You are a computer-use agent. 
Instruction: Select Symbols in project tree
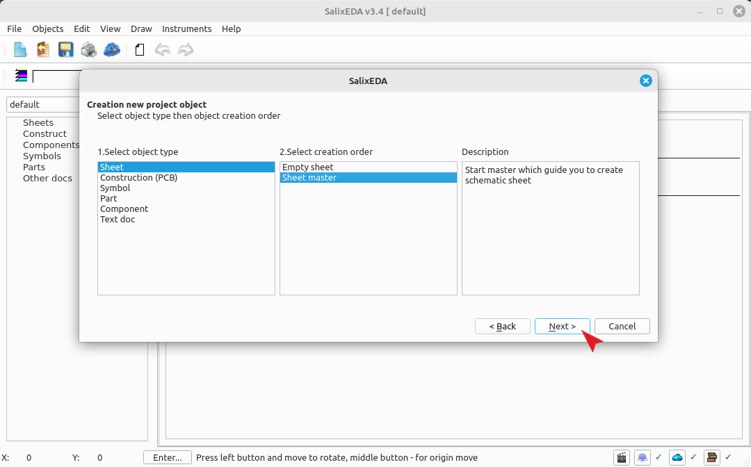point(42,156)
